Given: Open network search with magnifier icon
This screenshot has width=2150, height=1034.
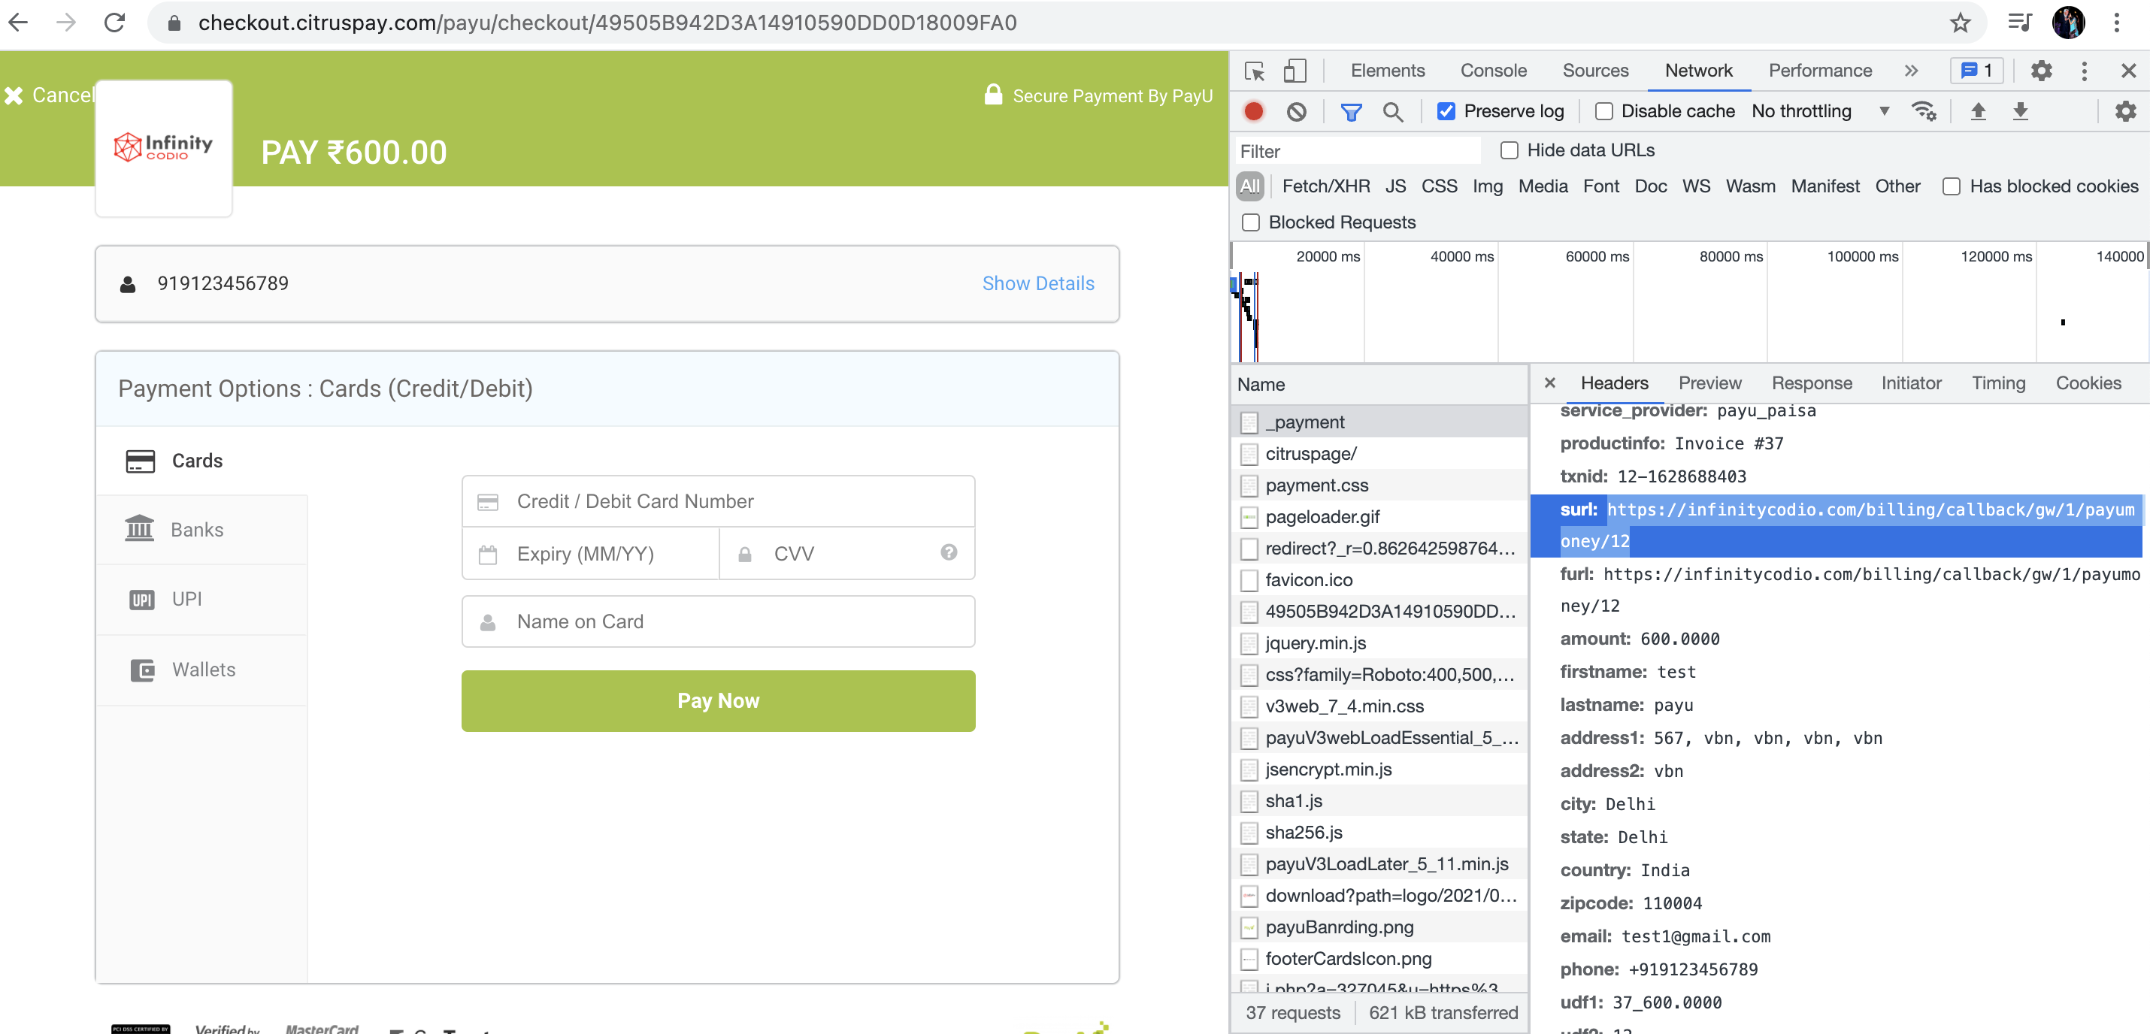Looking at the screenshot, I should coord(1392,111).
